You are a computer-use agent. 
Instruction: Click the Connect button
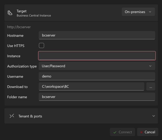click(x=122, y=132)
